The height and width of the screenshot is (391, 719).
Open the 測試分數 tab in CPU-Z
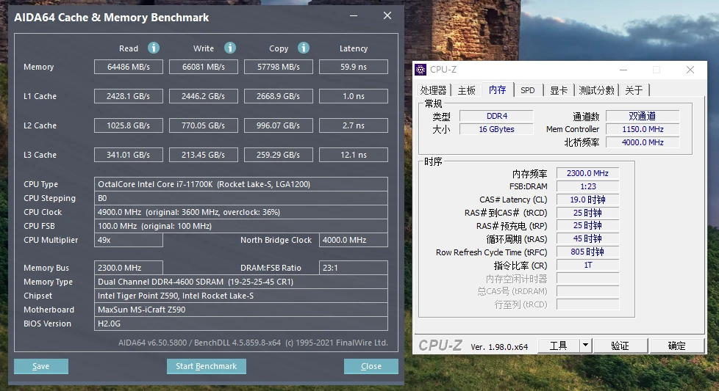coord(596,90)
